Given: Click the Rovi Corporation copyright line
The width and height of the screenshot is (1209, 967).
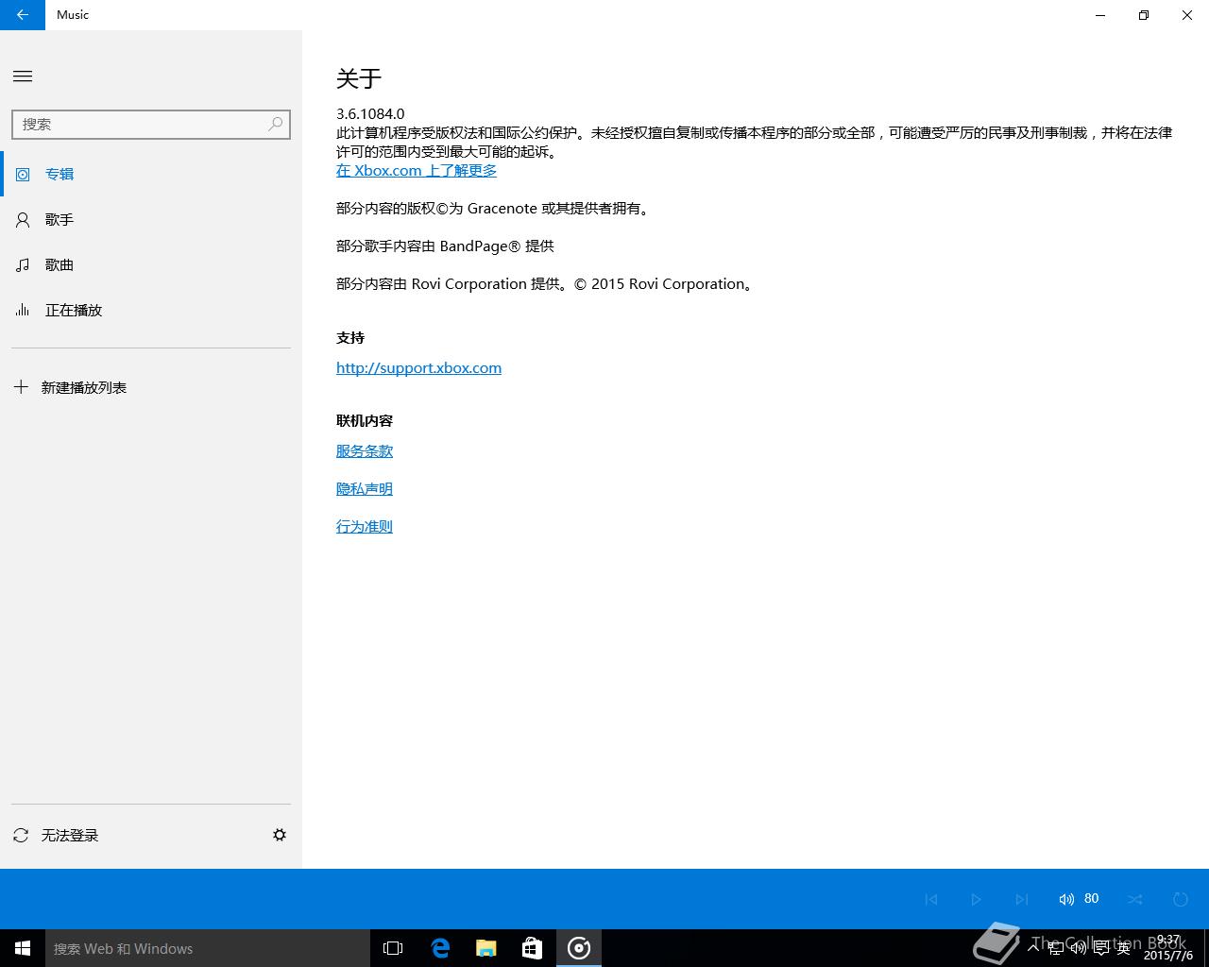Looking at the screenshot, I should pyautogui.click(x=546, y=283).
